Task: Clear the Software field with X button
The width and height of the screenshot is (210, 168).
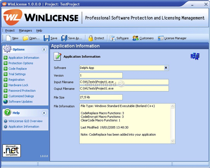Action: pyautogui.click(x=166, y=68)
